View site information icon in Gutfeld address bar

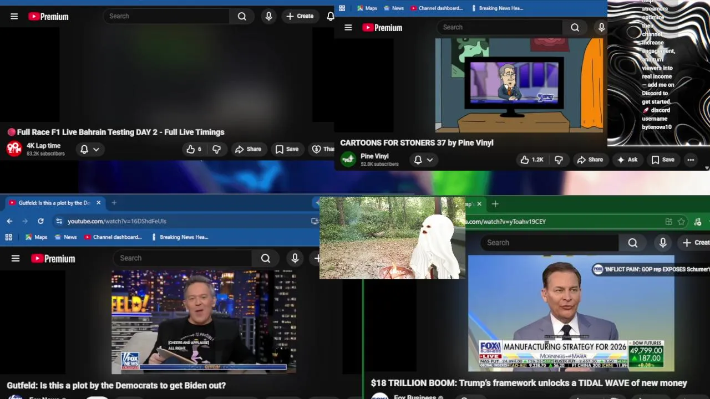point(59,221)
